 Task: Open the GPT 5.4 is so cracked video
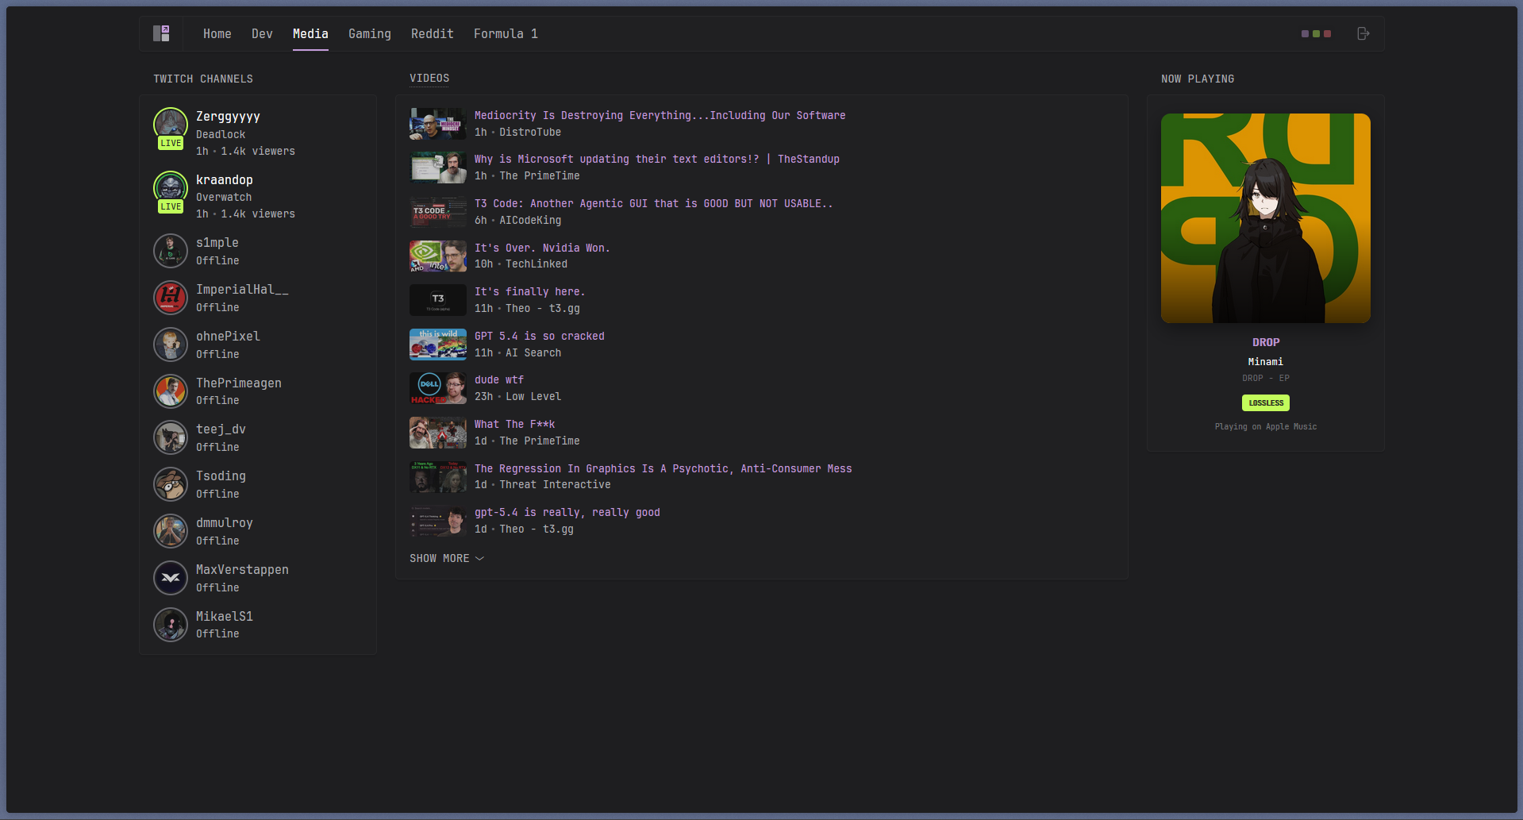pyautogui.click(x=539, y=336)
